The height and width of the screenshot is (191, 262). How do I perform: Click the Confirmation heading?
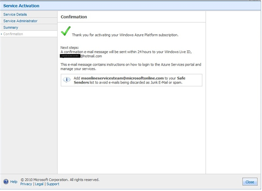tap(74, 17)
